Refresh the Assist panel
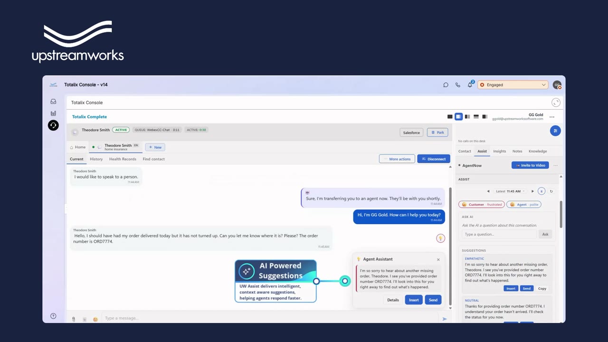608x342 pixels. coord(551,191)
